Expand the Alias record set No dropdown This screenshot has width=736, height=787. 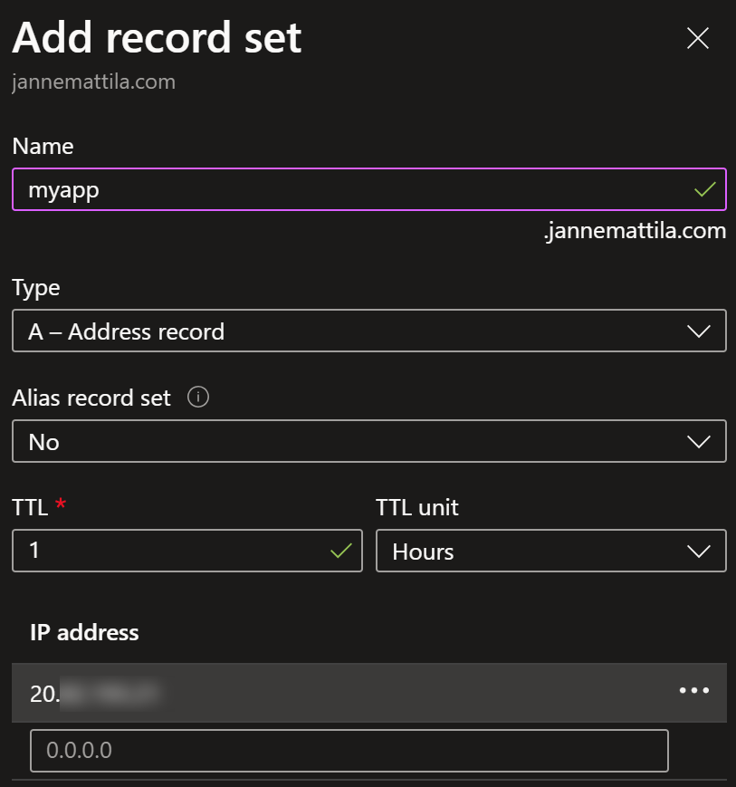(369, 441)
